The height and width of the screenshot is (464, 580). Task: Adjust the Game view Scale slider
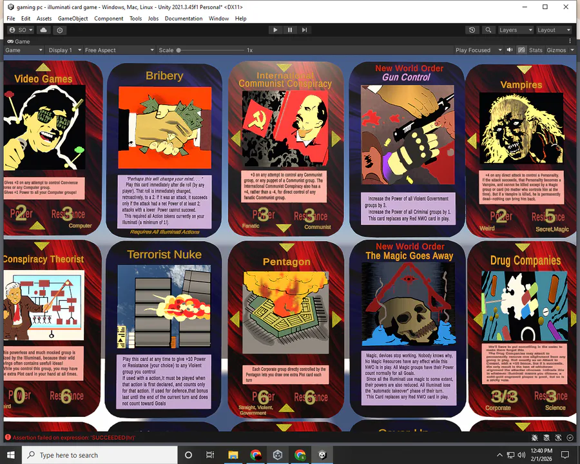coord(211,50)
